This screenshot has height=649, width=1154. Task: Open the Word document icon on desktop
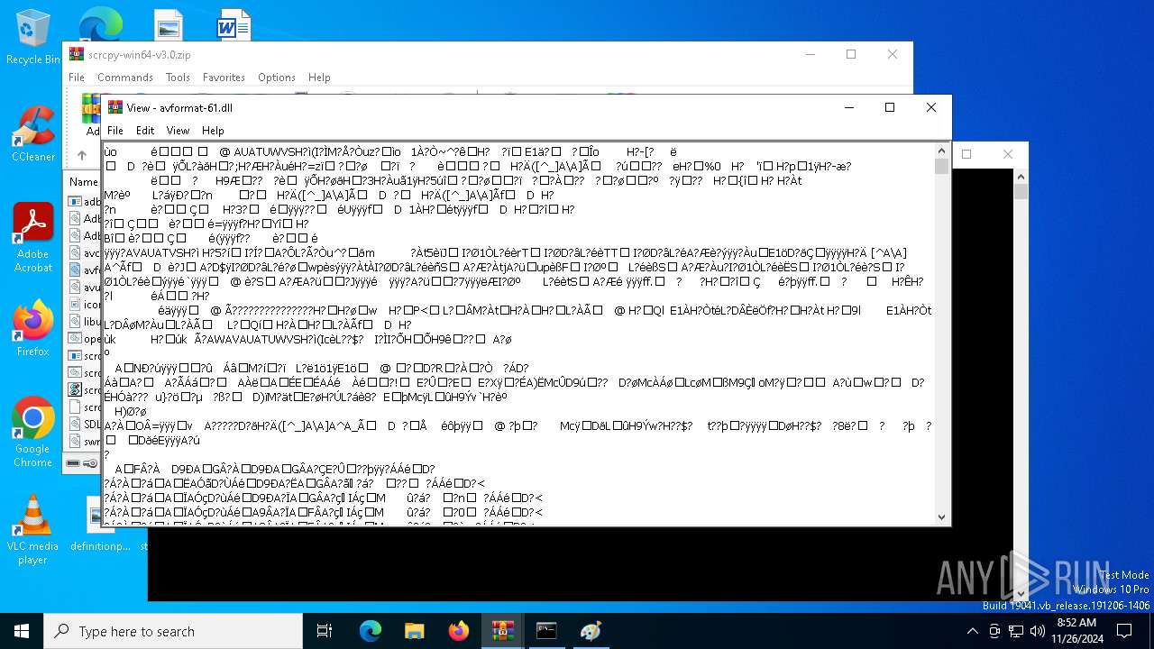click(234, 25)
